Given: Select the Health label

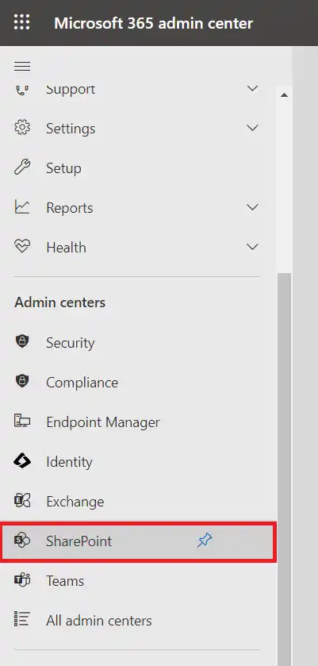Looking at the screenshot, I should pos(67,247).
